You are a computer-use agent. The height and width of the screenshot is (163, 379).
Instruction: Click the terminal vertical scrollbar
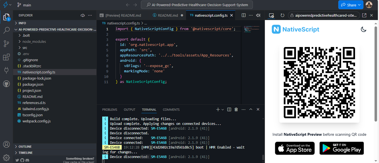[263, 157]
